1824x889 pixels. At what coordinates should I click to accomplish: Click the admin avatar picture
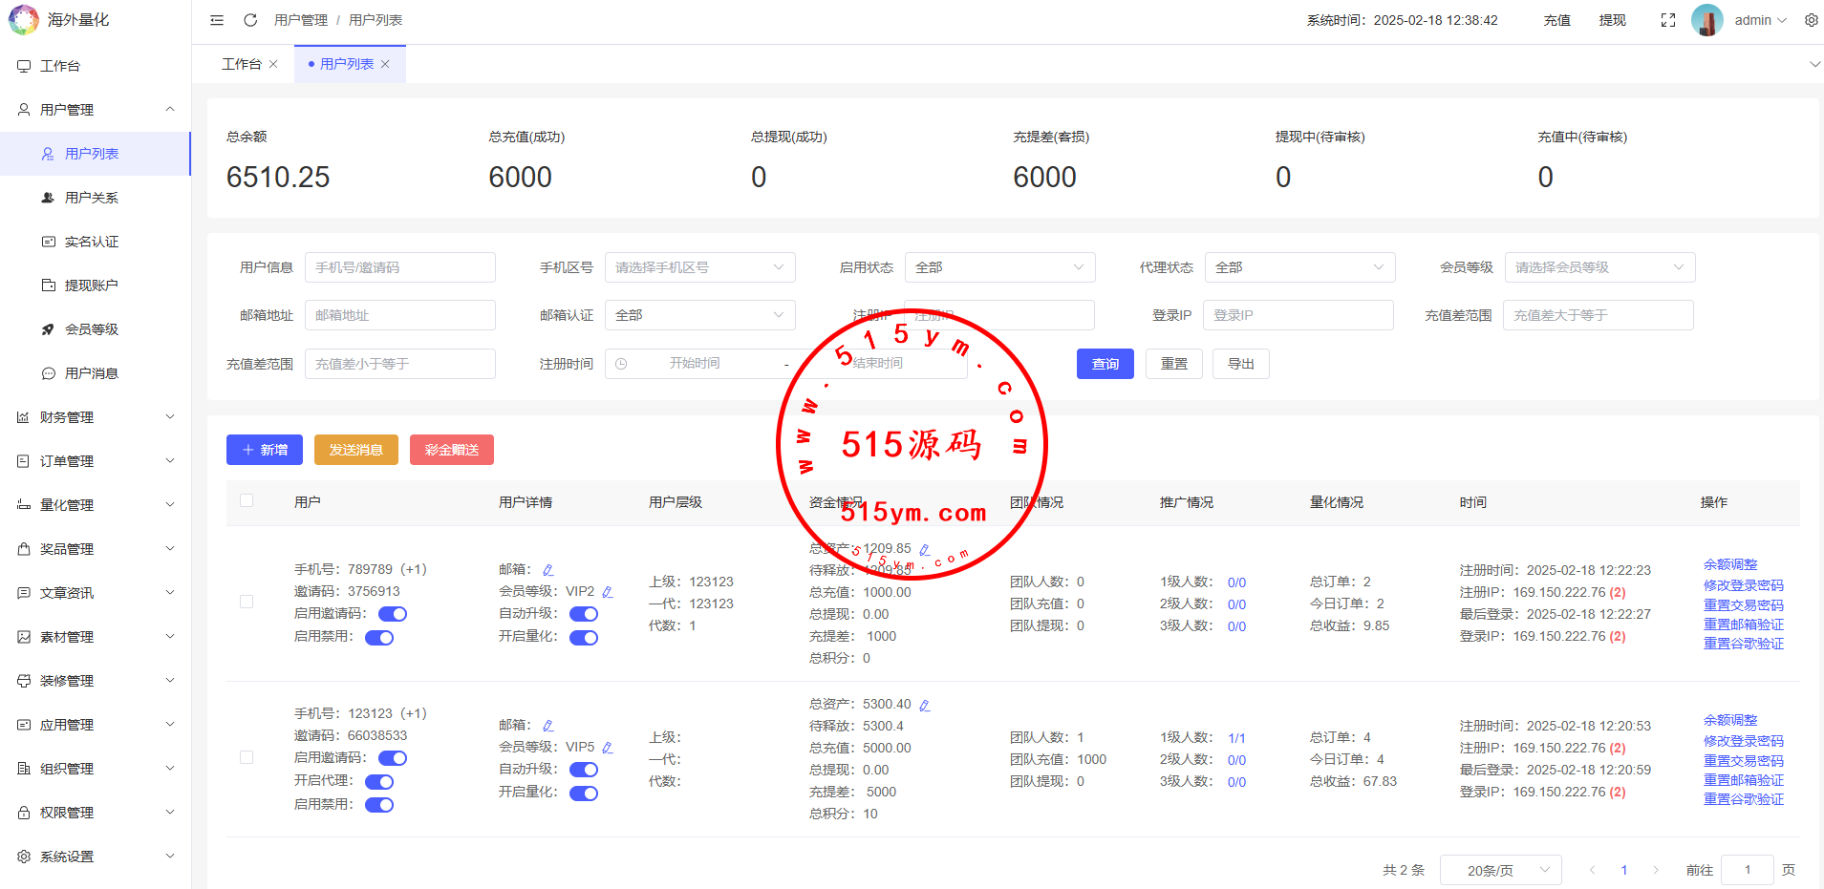[x=1706, y=20]
